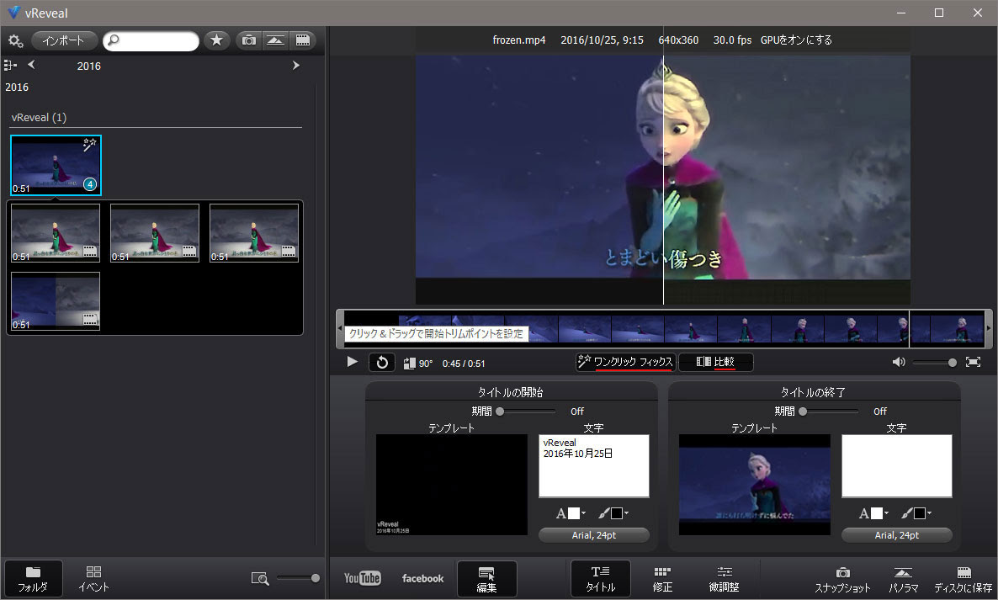Create a パノラマ panorama
998x600 pixels.
click(x=903, y=580)
